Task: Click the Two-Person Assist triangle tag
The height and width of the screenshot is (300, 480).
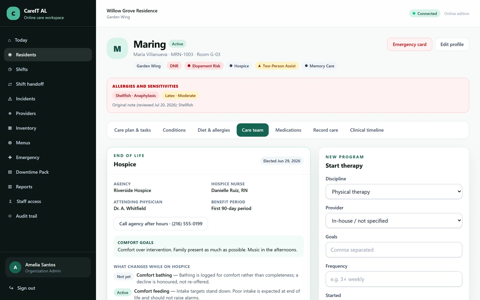Action: pos(277,66)
